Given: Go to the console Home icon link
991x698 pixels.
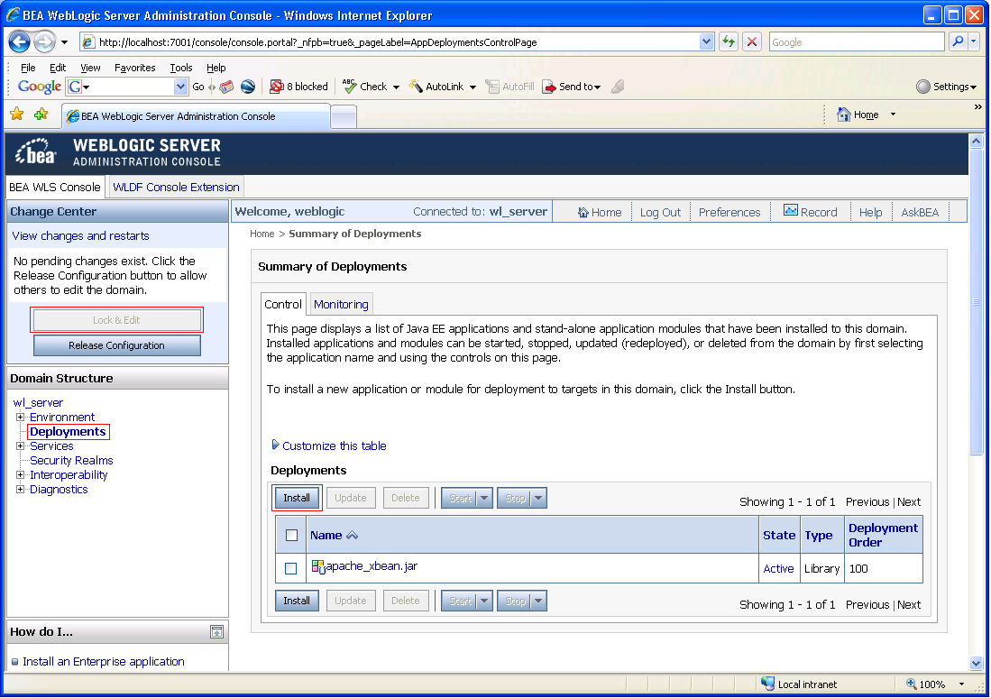Looking at the screenshot, I should point(600,213).
